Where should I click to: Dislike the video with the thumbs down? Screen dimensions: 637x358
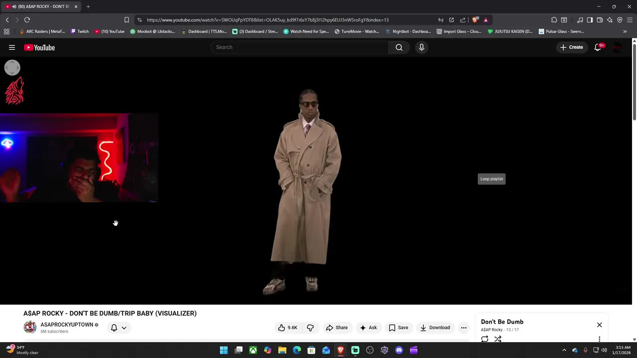310,328
